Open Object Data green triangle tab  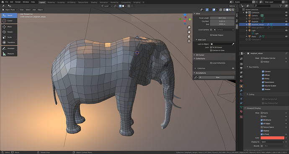pos(241,107)
